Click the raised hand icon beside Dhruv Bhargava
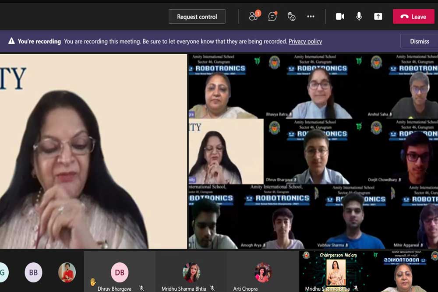The height and width of the screenshot is (292, 438). tap(93, 282)
